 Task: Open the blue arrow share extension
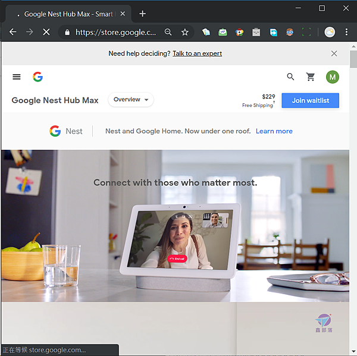[273, 32]
